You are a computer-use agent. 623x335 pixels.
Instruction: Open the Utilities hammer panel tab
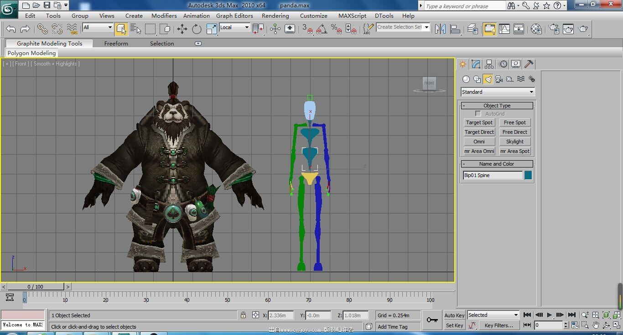[529, 64]
